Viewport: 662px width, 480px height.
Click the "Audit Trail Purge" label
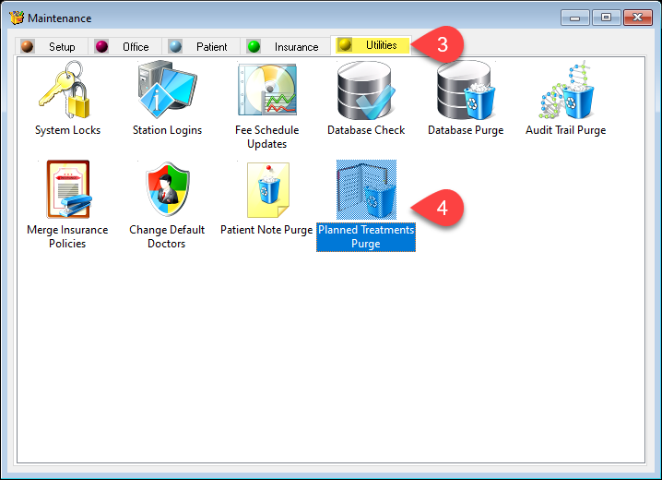(566, 130)
